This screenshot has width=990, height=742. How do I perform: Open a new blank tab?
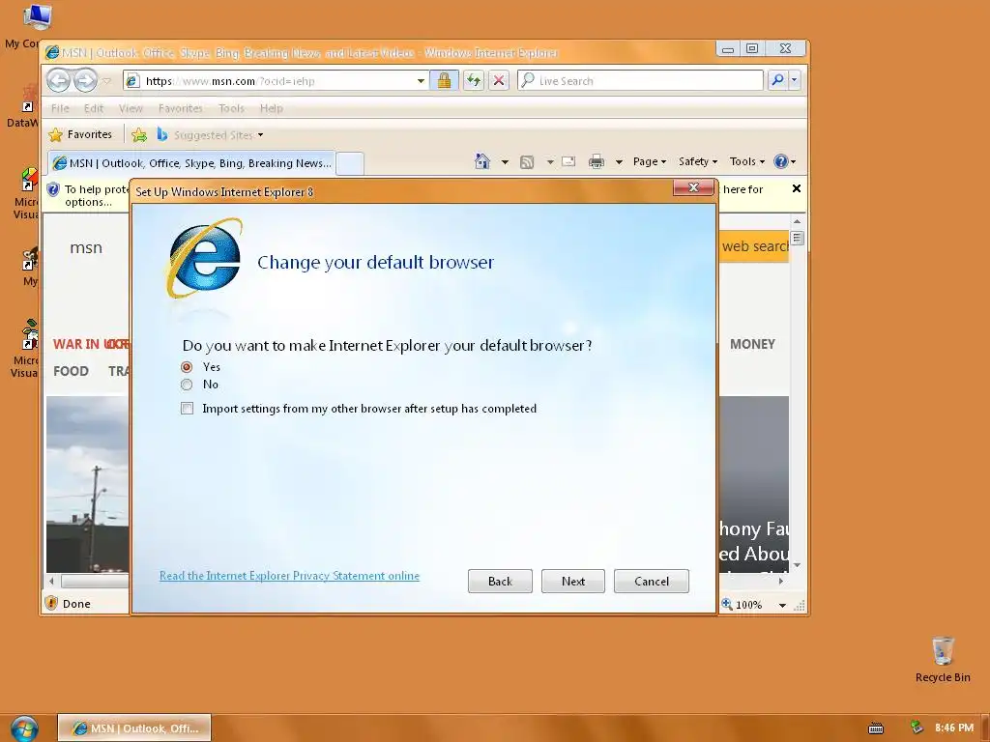coord(350,163)
